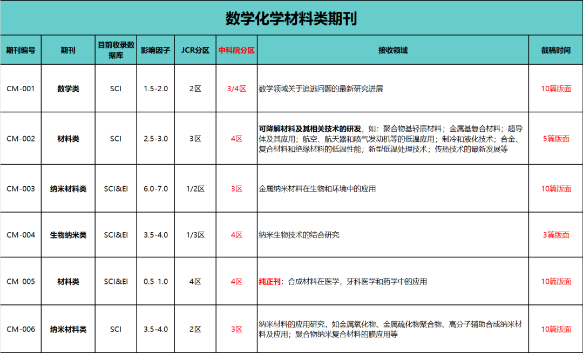Select SCI&EI cell in CM-005 row
This screenshot has height=353, width=583.
tap(116, 281)
